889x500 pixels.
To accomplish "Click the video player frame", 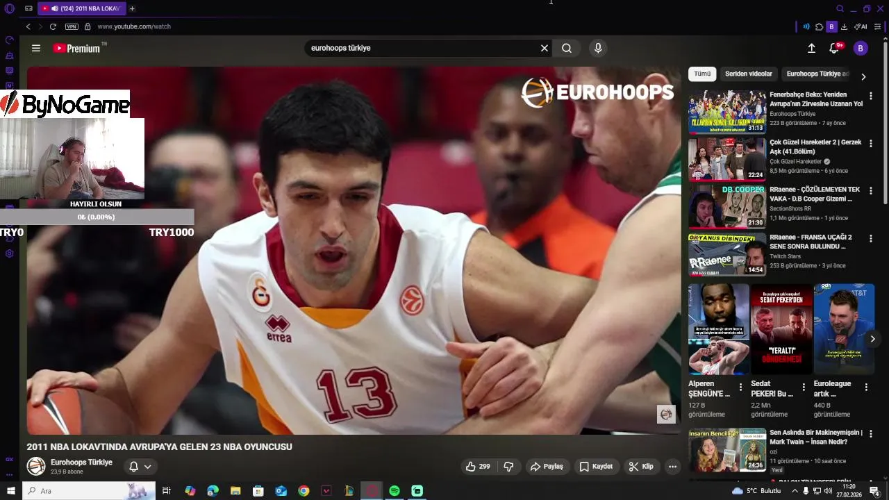I will tap(353, 251).
